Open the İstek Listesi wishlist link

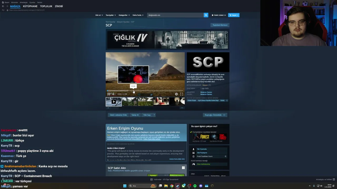[x=219, y=15]
